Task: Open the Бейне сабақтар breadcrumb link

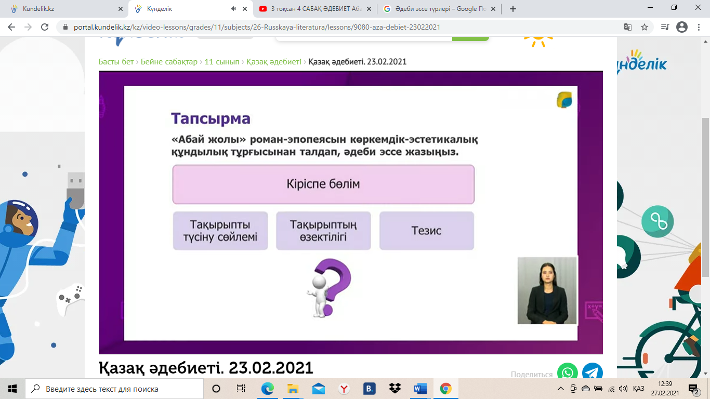Action: [169, 62]
